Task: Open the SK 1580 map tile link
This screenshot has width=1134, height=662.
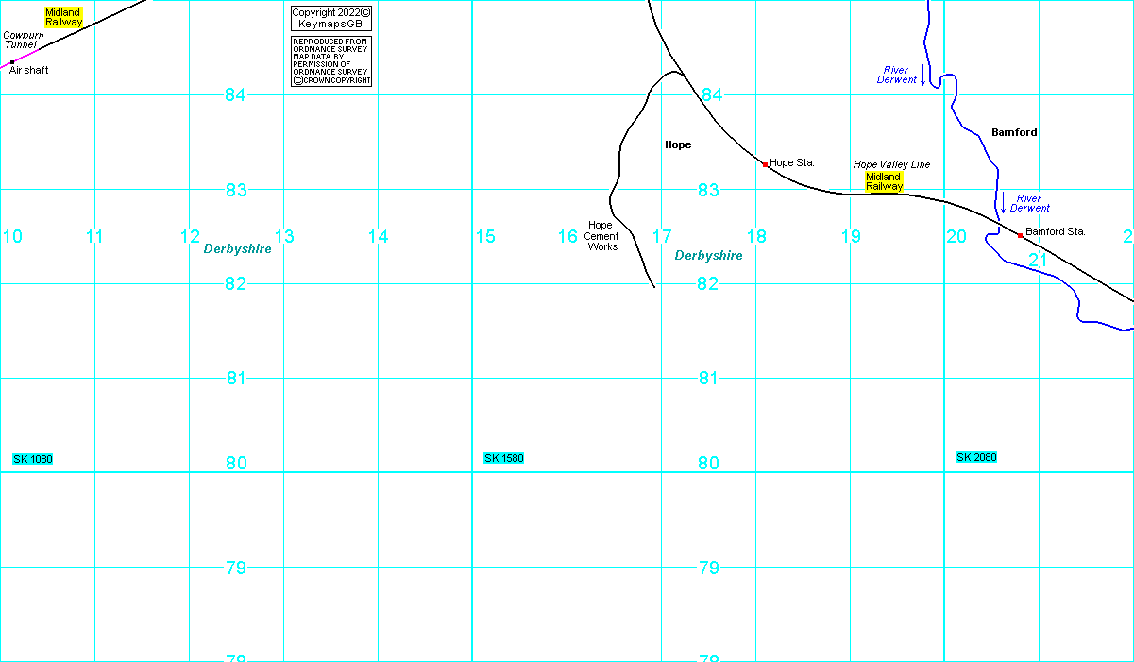Action: click(503, 459)
